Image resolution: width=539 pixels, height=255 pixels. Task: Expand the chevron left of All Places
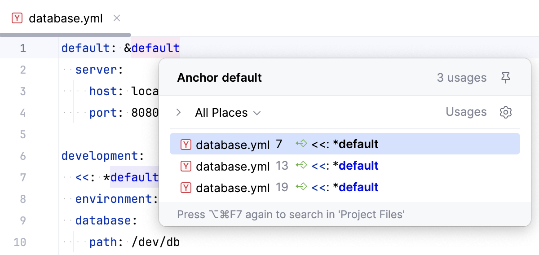(179, 112)
